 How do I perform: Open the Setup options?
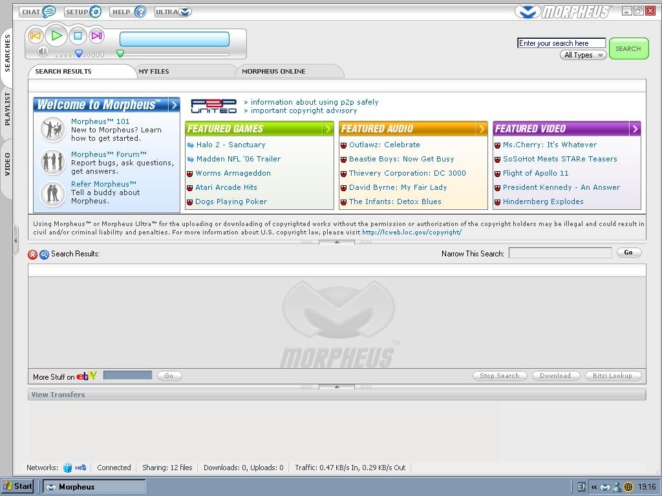[x=83, y=12]
